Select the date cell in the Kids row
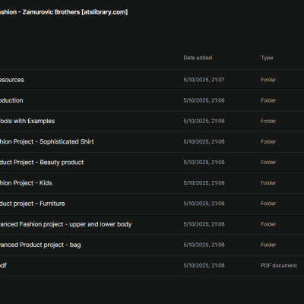The height and width of the screenshot is (304, 304). click(x=204, y=183)
